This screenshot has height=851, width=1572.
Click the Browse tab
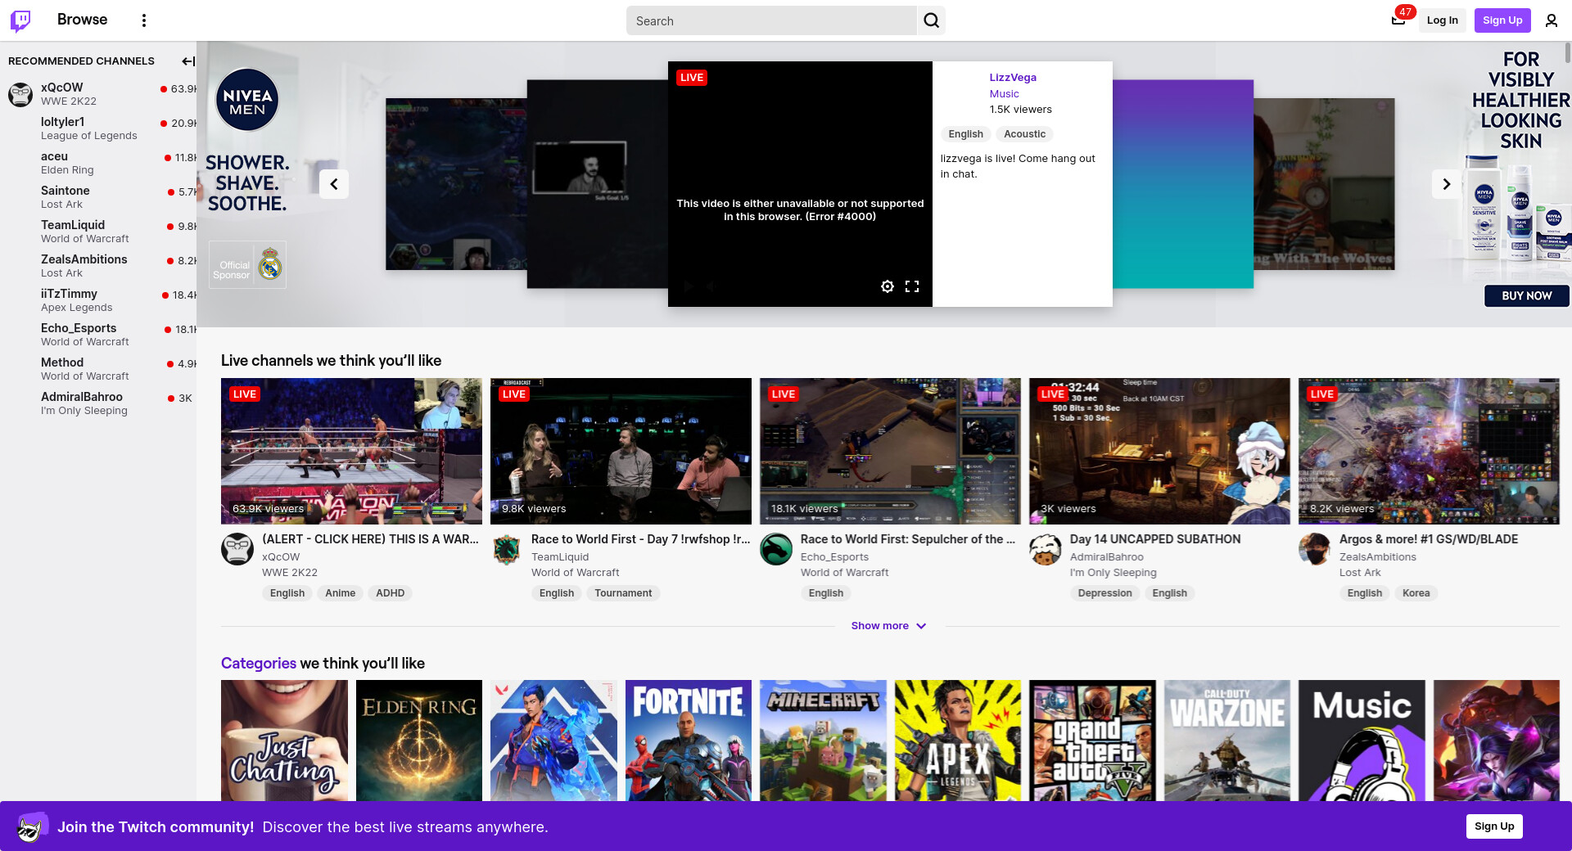[x=82, y=20]
